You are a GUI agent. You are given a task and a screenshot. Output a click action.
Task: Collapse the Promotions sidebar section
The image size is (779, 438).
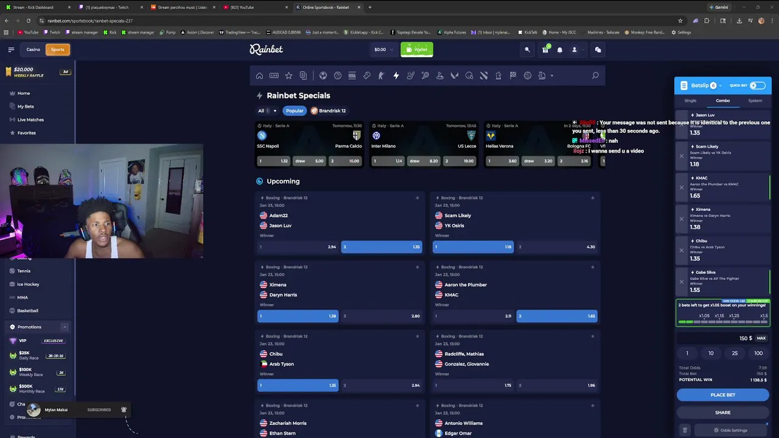[x=65, y=327]
